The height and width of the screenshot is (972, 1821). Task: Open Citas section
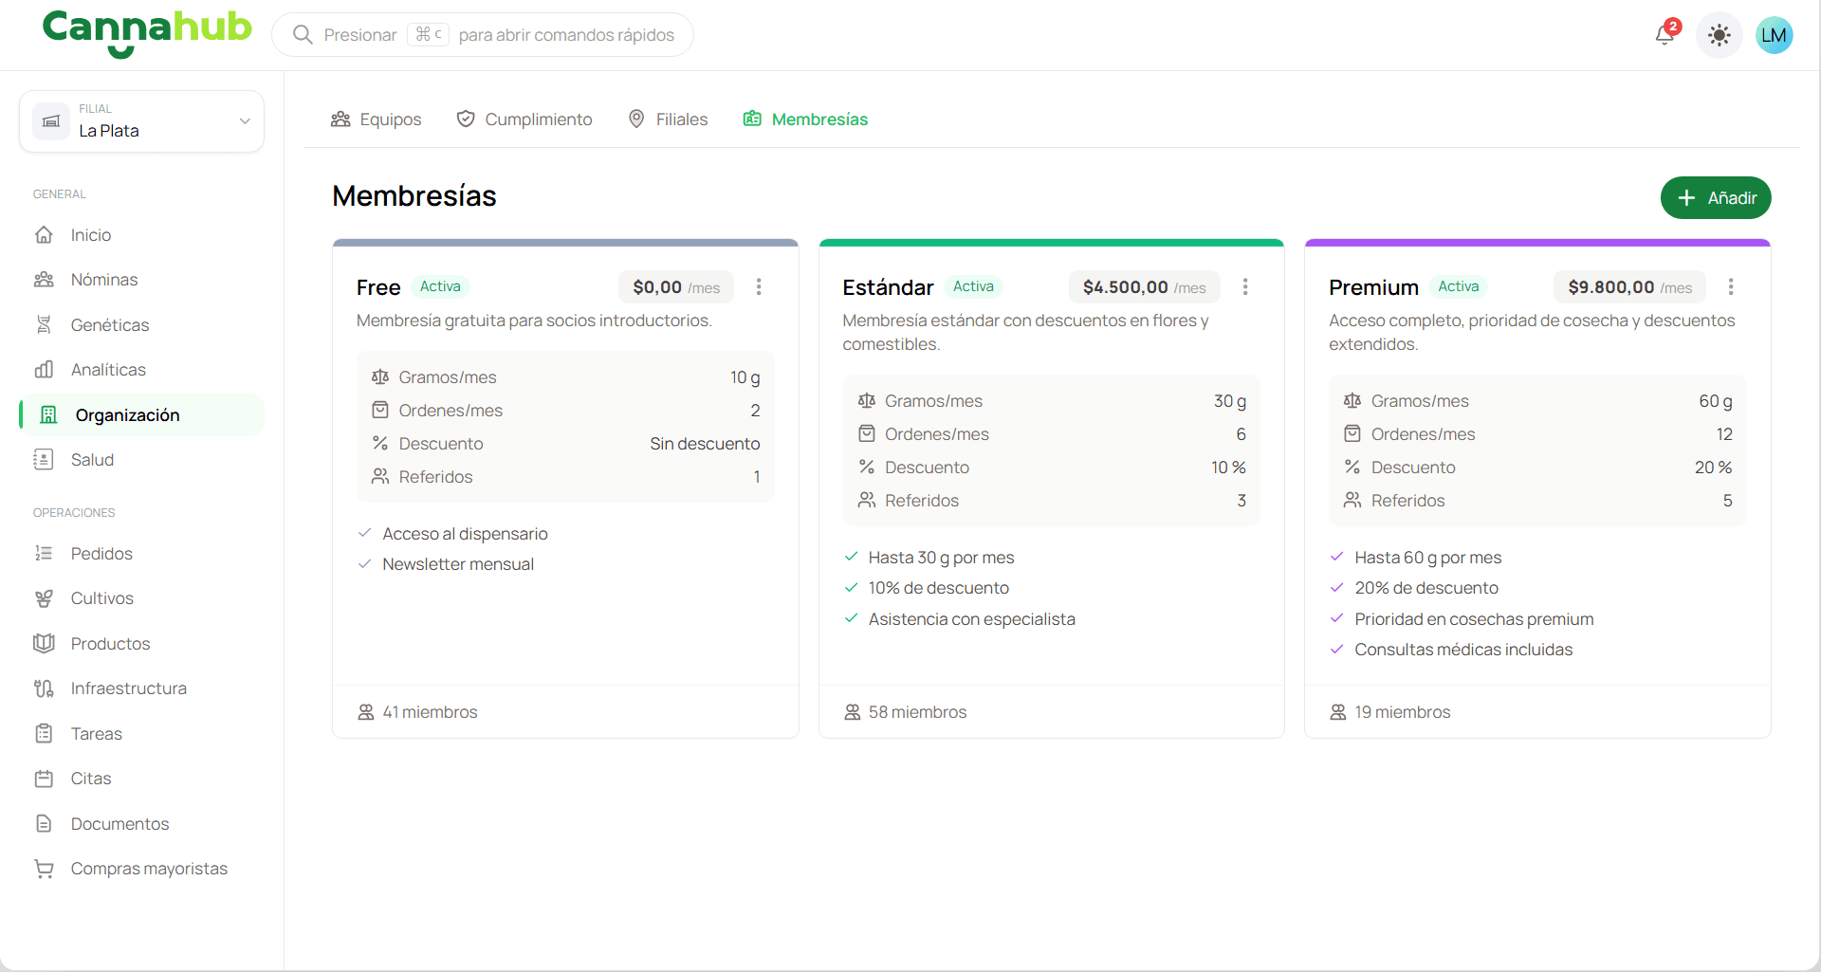coord(141,779)
